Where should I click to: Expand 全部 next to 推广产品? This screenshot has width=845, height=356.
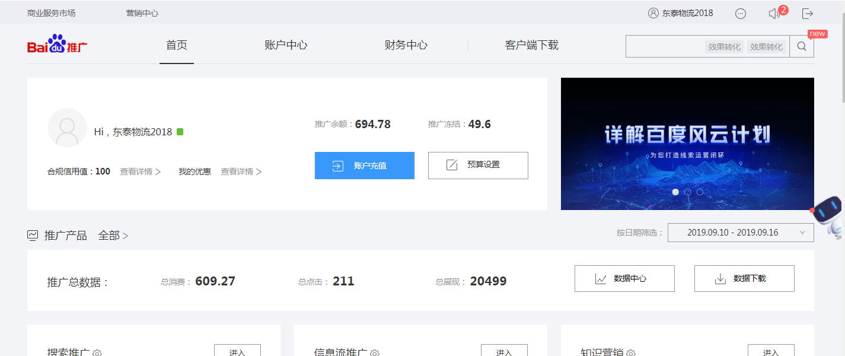tap(113, 236)
